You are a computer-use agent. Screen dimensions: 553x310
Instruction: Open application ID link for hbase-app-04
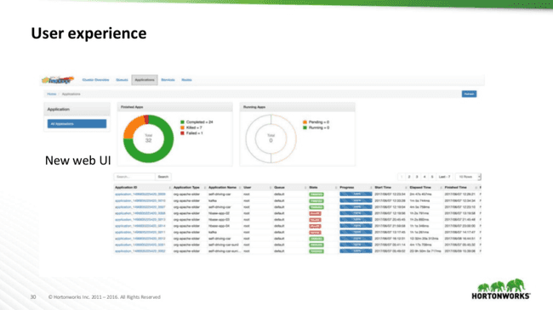[x=140, y=226]
